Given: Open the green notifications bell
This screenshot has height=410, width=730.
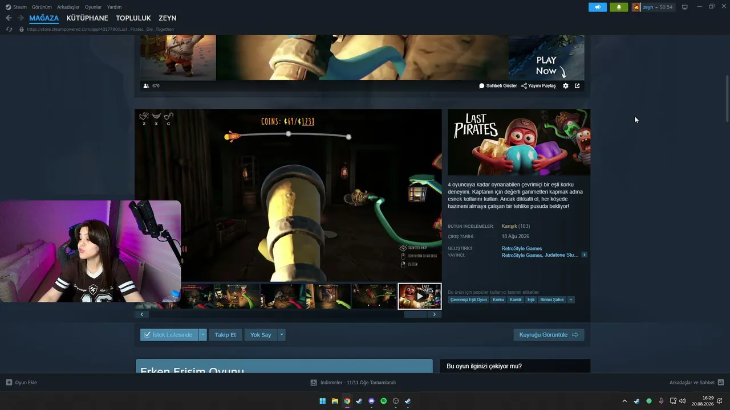Looking at the screenshot, I should coord(619,7).
